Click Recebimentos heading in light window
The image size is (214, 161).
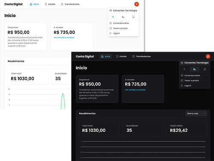pos(16,61)
